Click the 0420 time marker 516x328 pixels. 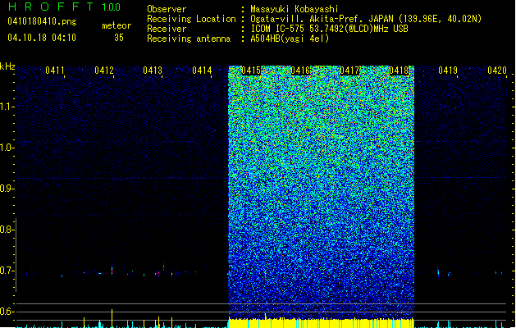tap(497, 71)
